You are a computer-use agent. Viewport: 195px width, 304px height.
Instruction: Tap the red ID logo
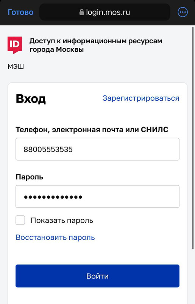[x=15, y=45]
